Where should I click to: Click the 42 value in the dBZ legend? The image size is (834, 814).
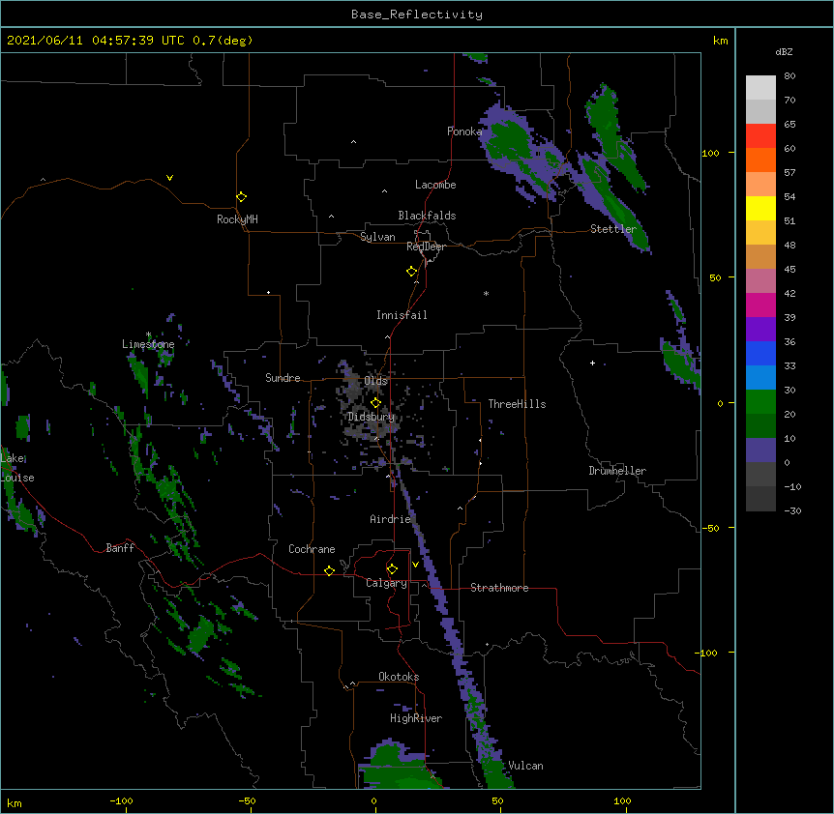click(x=789, y=293)
